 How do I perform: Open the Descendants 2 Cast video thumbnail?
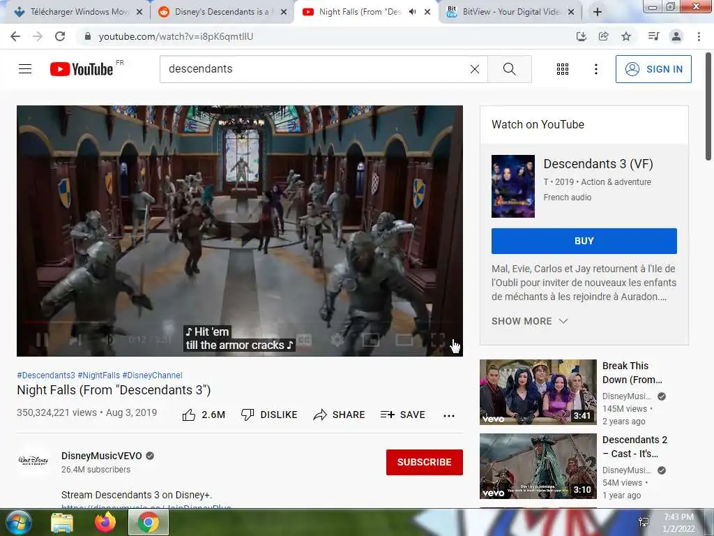[538, 466]
